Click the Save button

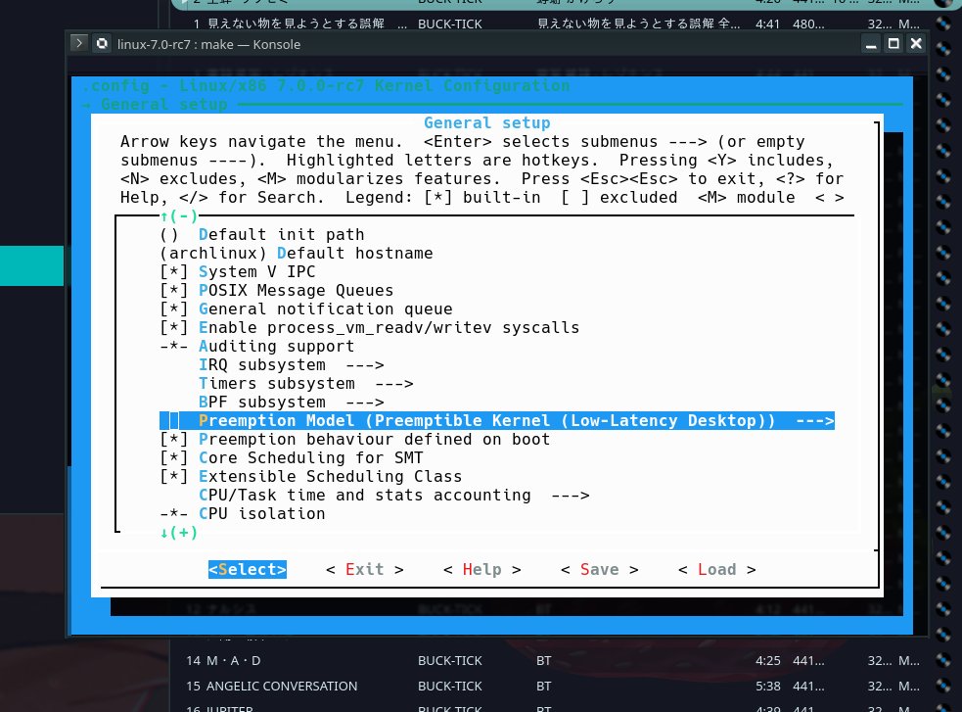599,569
